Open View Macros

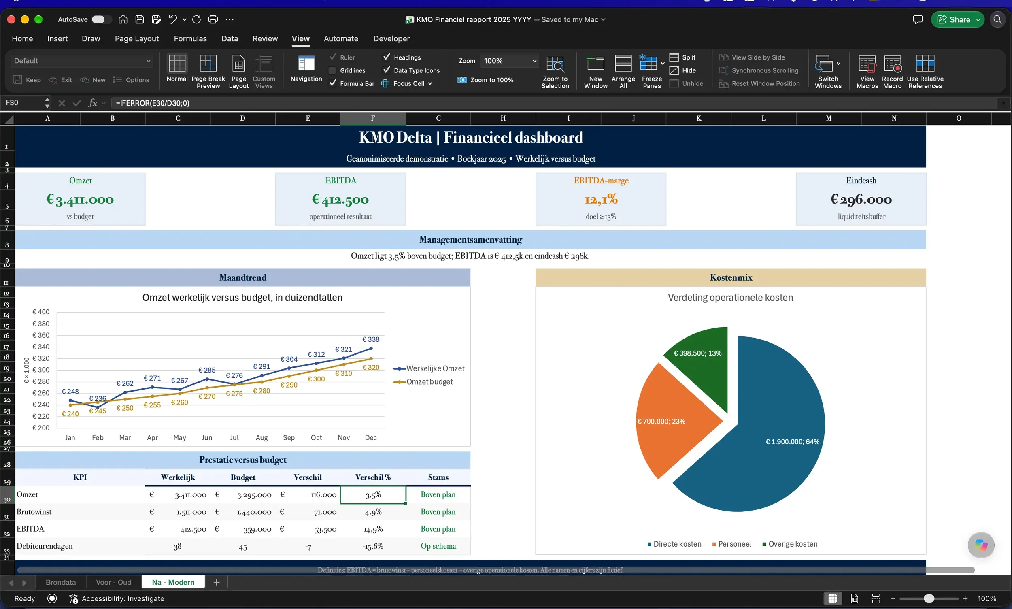[867, 71]
